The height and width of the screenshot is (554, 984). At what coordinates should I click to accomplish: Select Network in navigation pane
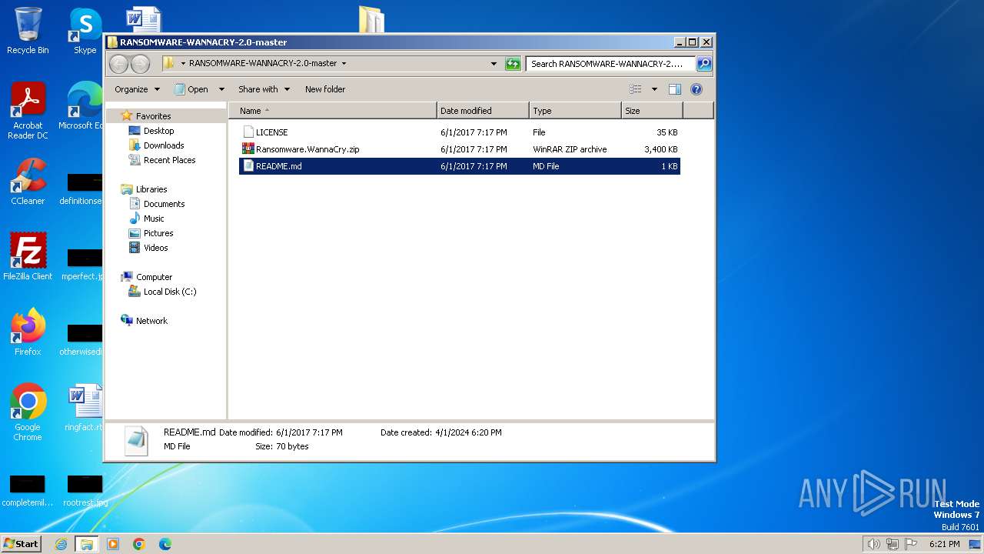click(x=151, y=321)
